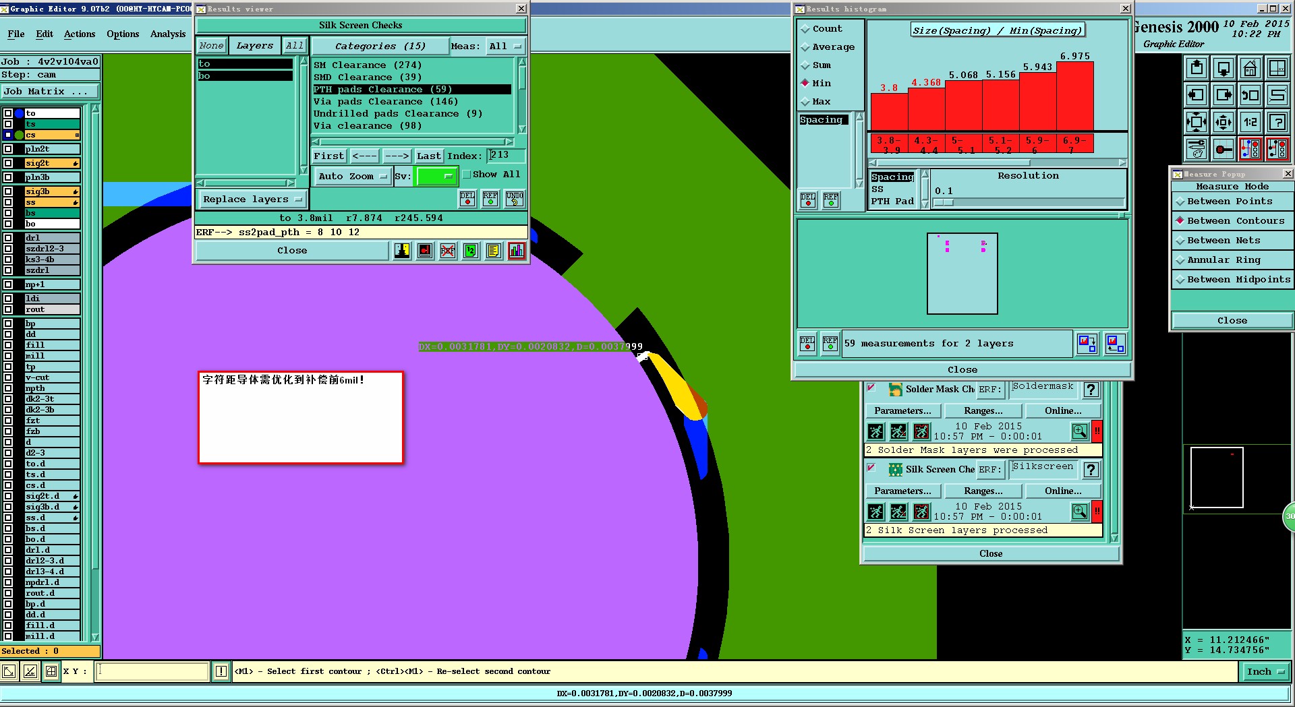1295x707 pixels.
Task: Click Ranges button under Silk Screen Check
Action: 983,491
